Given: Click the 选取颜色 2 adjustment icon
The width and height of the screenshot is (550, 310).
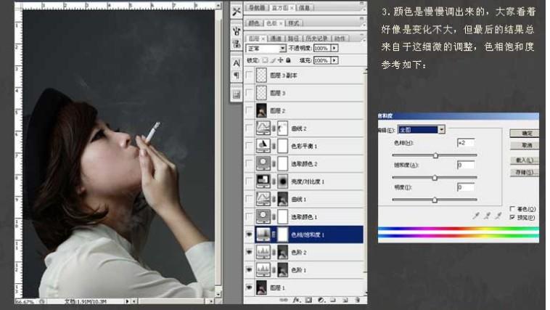Looking at the screenshot, I should click(x=263, y=163).
